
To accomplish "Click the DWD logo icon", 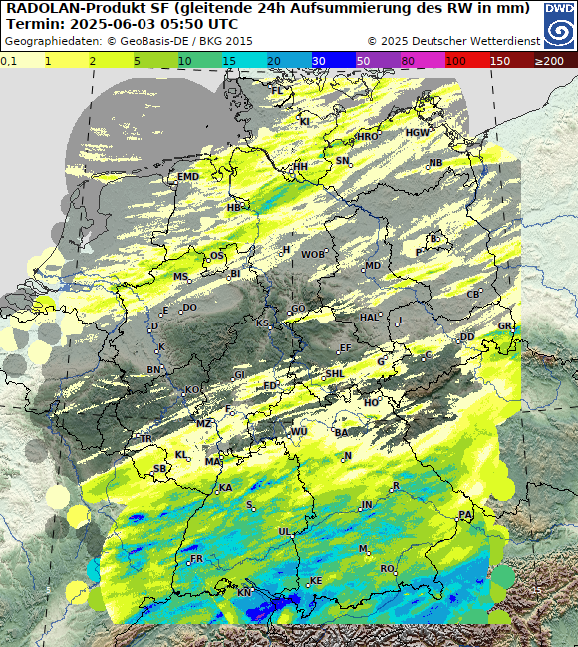I will (559, 26).
